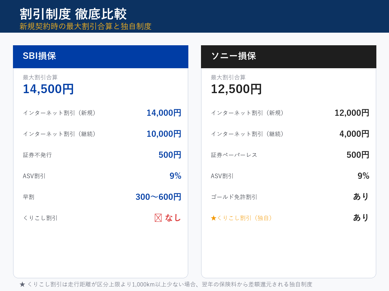Select the 14,500円 maximum discount amount
The image size is (389, 291).
coord(48,89)
